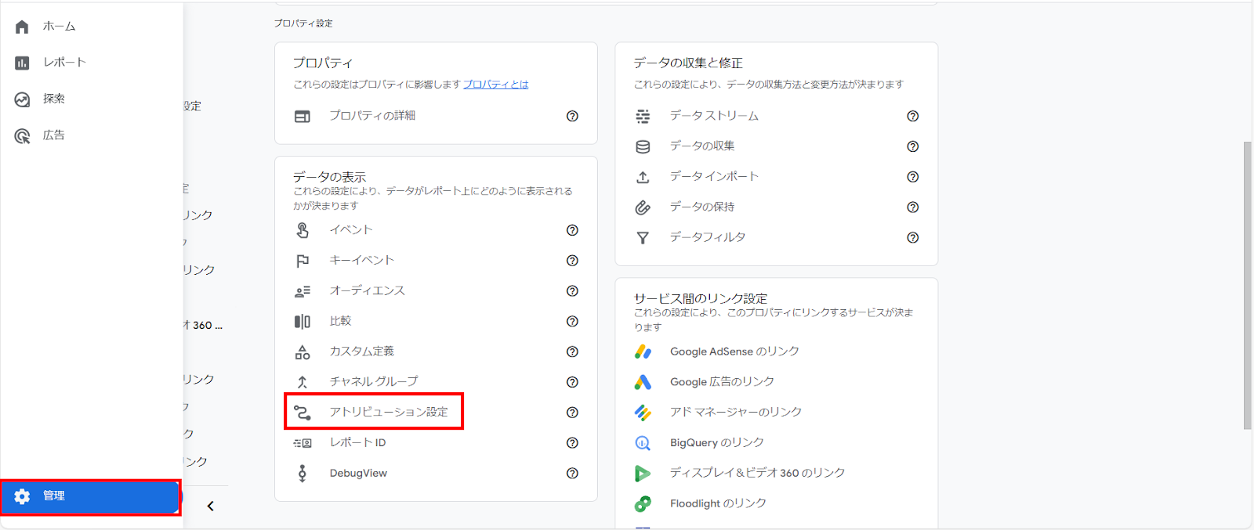Click the データストリーム icon
This screenshot has width=1254, height=530.
pyautogui.click(x=643, y=117)
